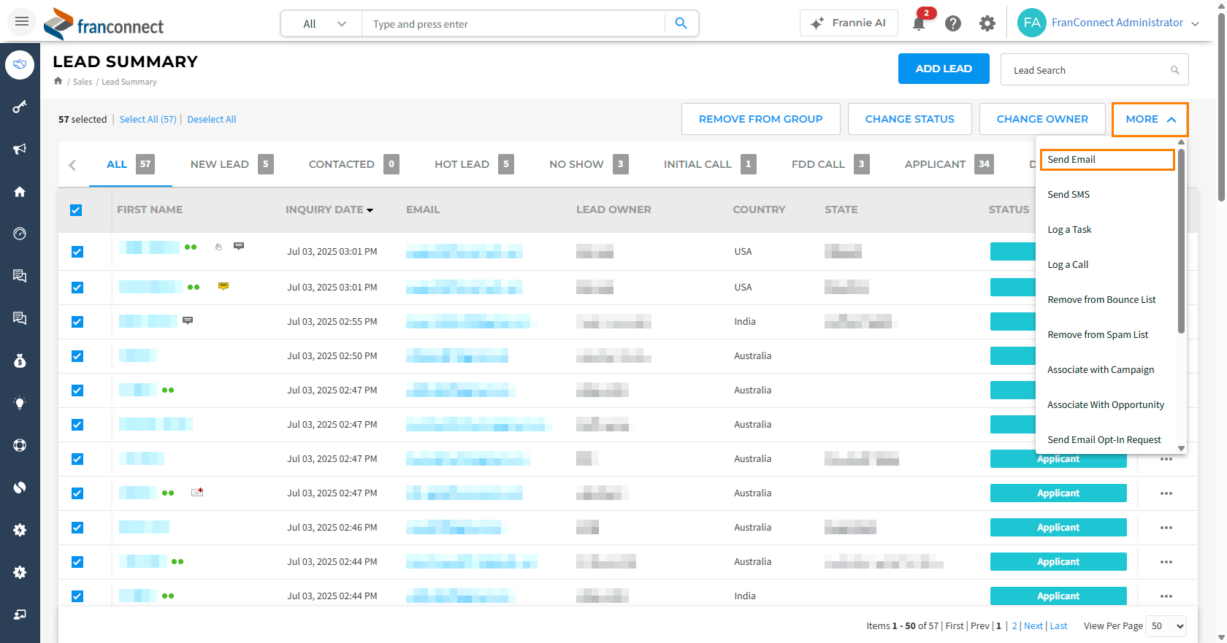Open the settings gear in top bar
The height and width of the screenshot is (643, 1227).
987,23
